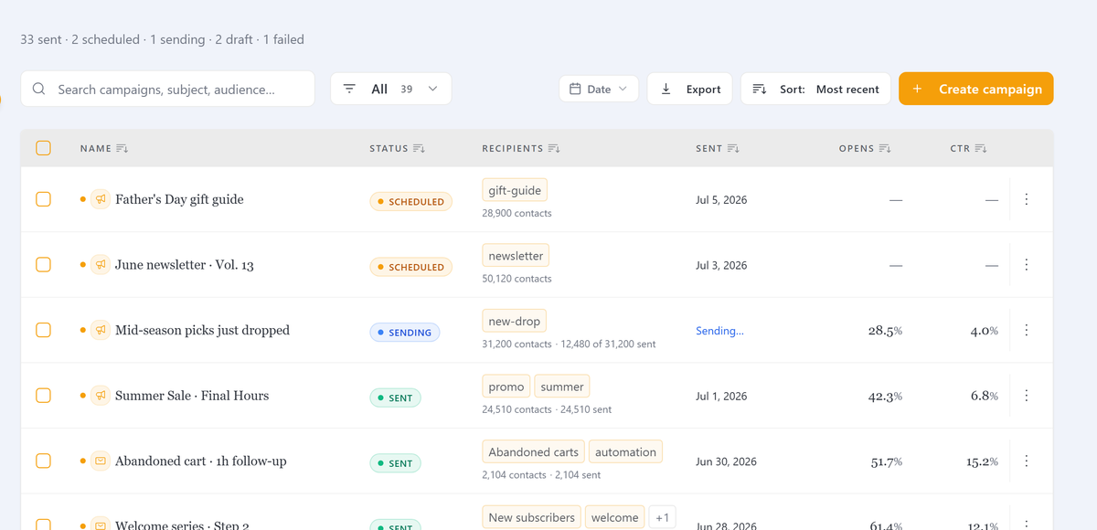The width and height of the screenshot is (1097, 530).
Task: Click megaphone icon for Father's Day gift guide
Action: [101, 199]
